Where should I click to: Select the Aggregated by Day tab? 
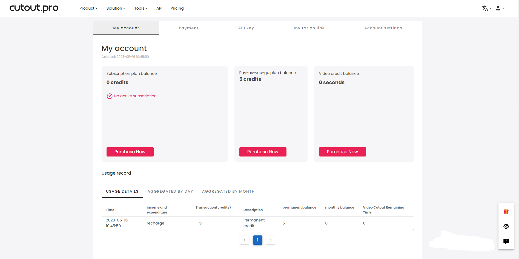tap(170, 191)
